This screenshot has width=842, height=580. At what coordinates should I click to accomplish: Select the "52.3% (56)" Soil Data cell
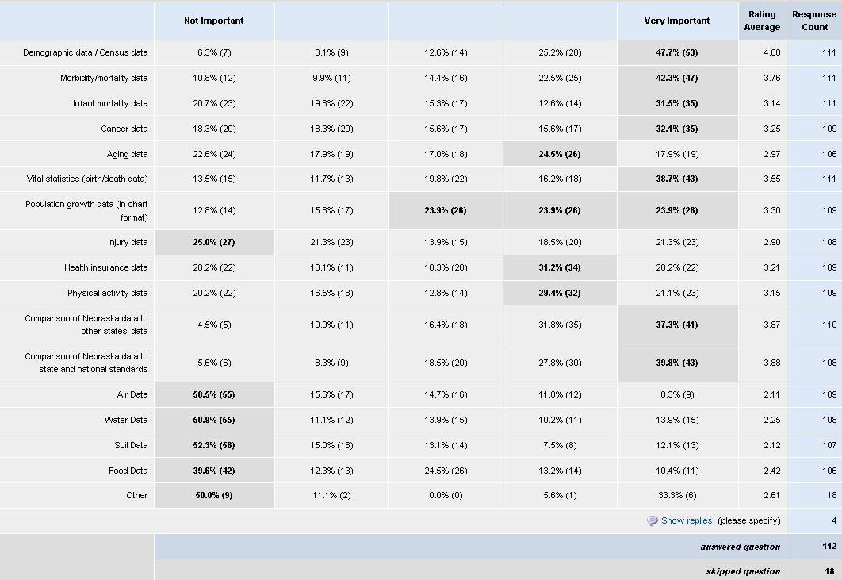pos(214,445)
